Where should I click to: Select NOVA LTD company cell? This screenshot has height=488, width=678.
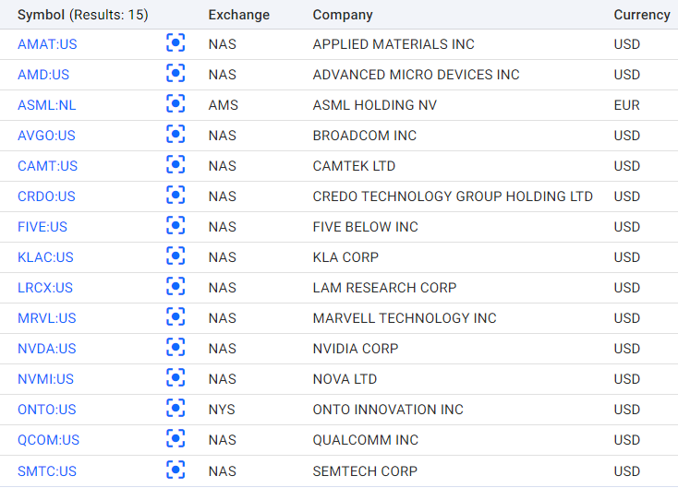click(x=345, y=379)
